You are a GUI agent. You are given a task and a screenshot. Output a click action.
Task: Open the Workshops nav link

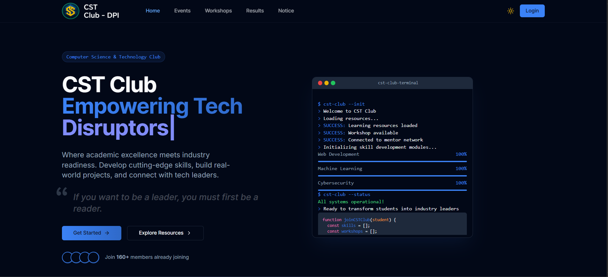pyautogui.click(x=218, y=11)
